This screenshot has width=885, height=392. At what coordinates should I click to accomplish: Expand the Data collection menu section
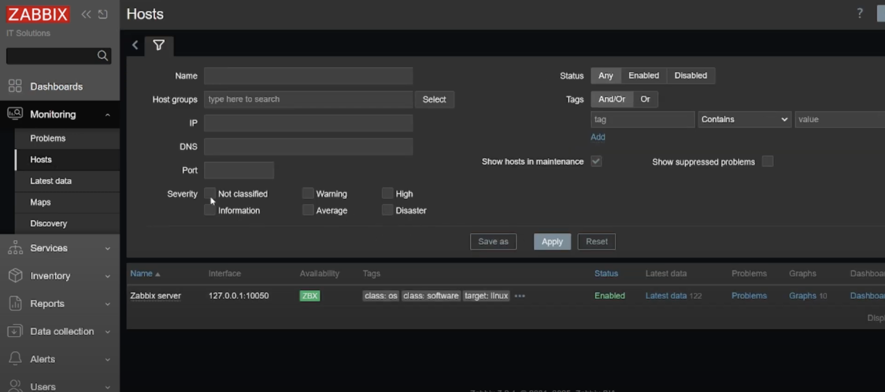(x=108, y=331)
